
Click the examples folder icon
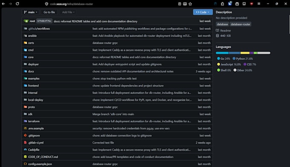pyautogui.click(x=25, y=78)
